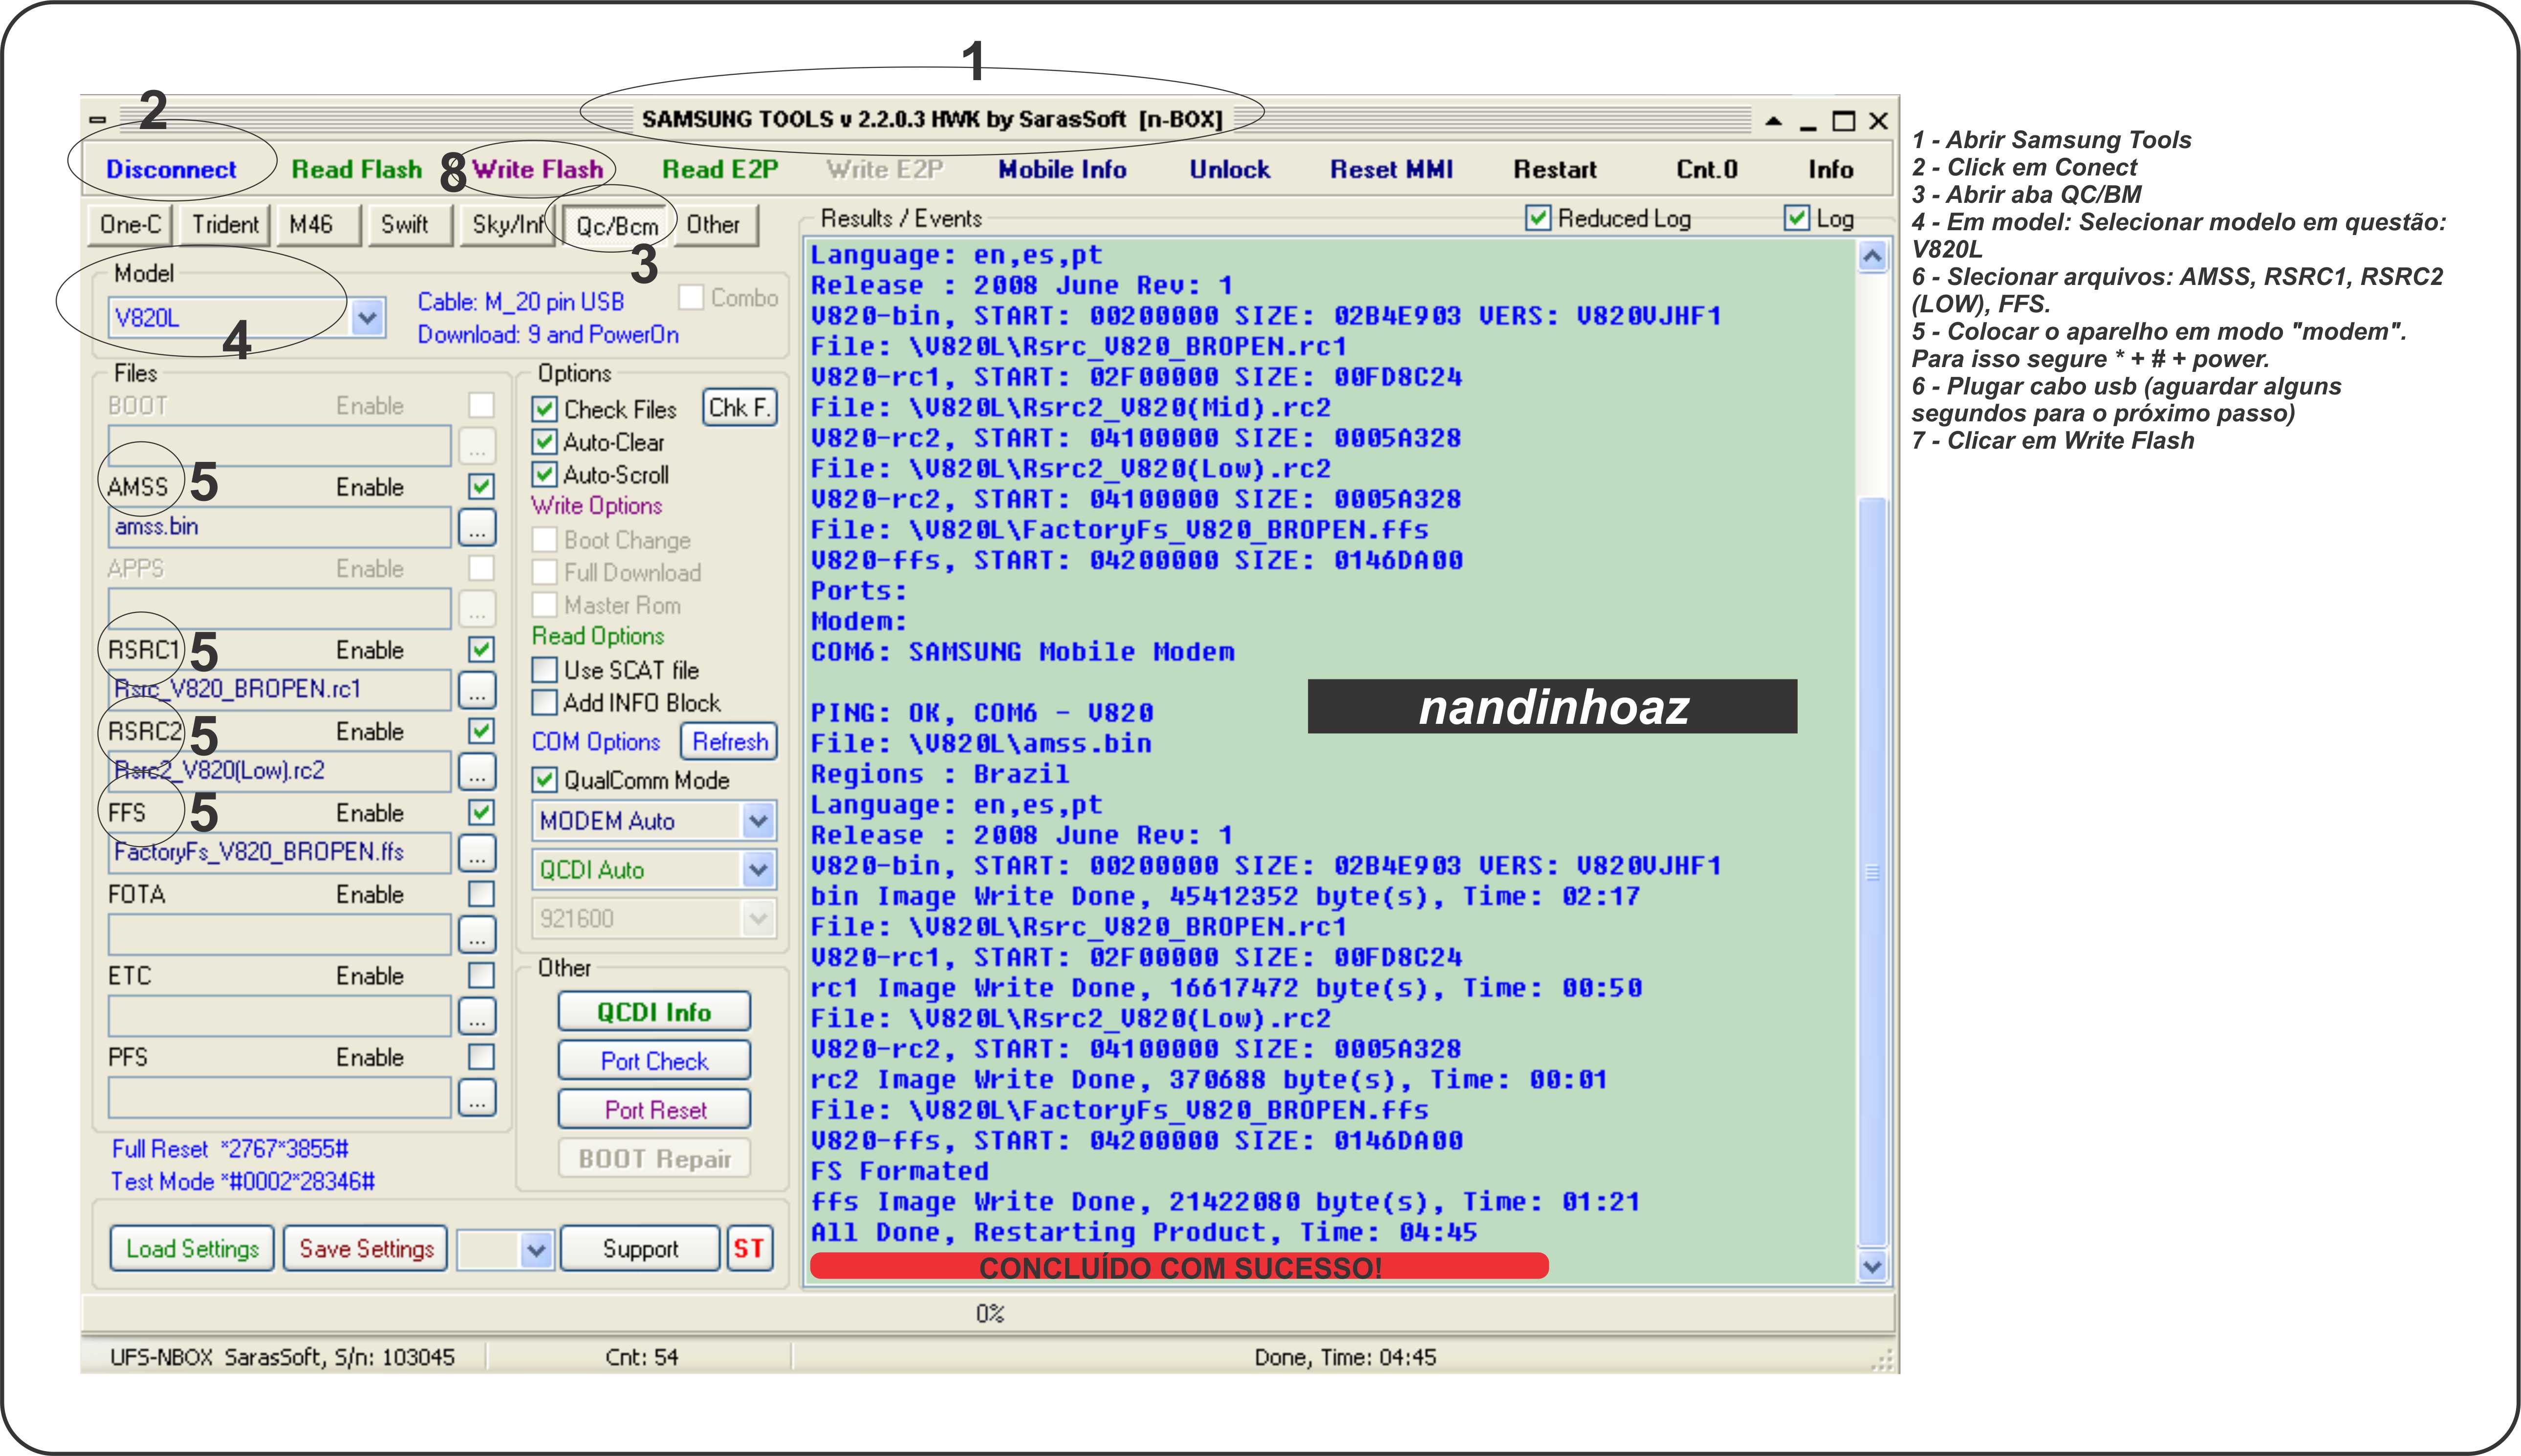The height and width of the screenshot is (1456, 2521).
Task: Click the Port Check button
Action: (x=654, y=1061)
